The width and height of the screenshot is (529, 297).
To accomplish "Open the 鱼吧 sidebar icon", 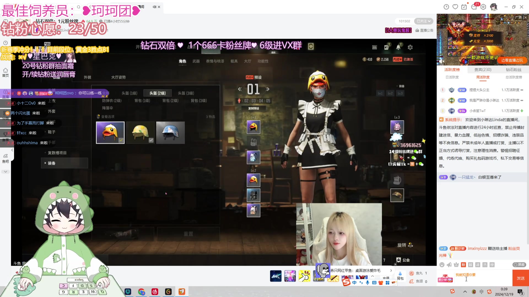I will (x=6, y=158).
